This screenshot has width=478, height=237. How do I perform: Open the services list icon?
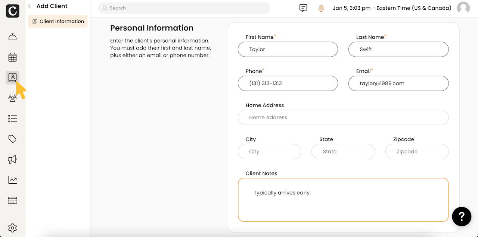(x=12, y=118)
